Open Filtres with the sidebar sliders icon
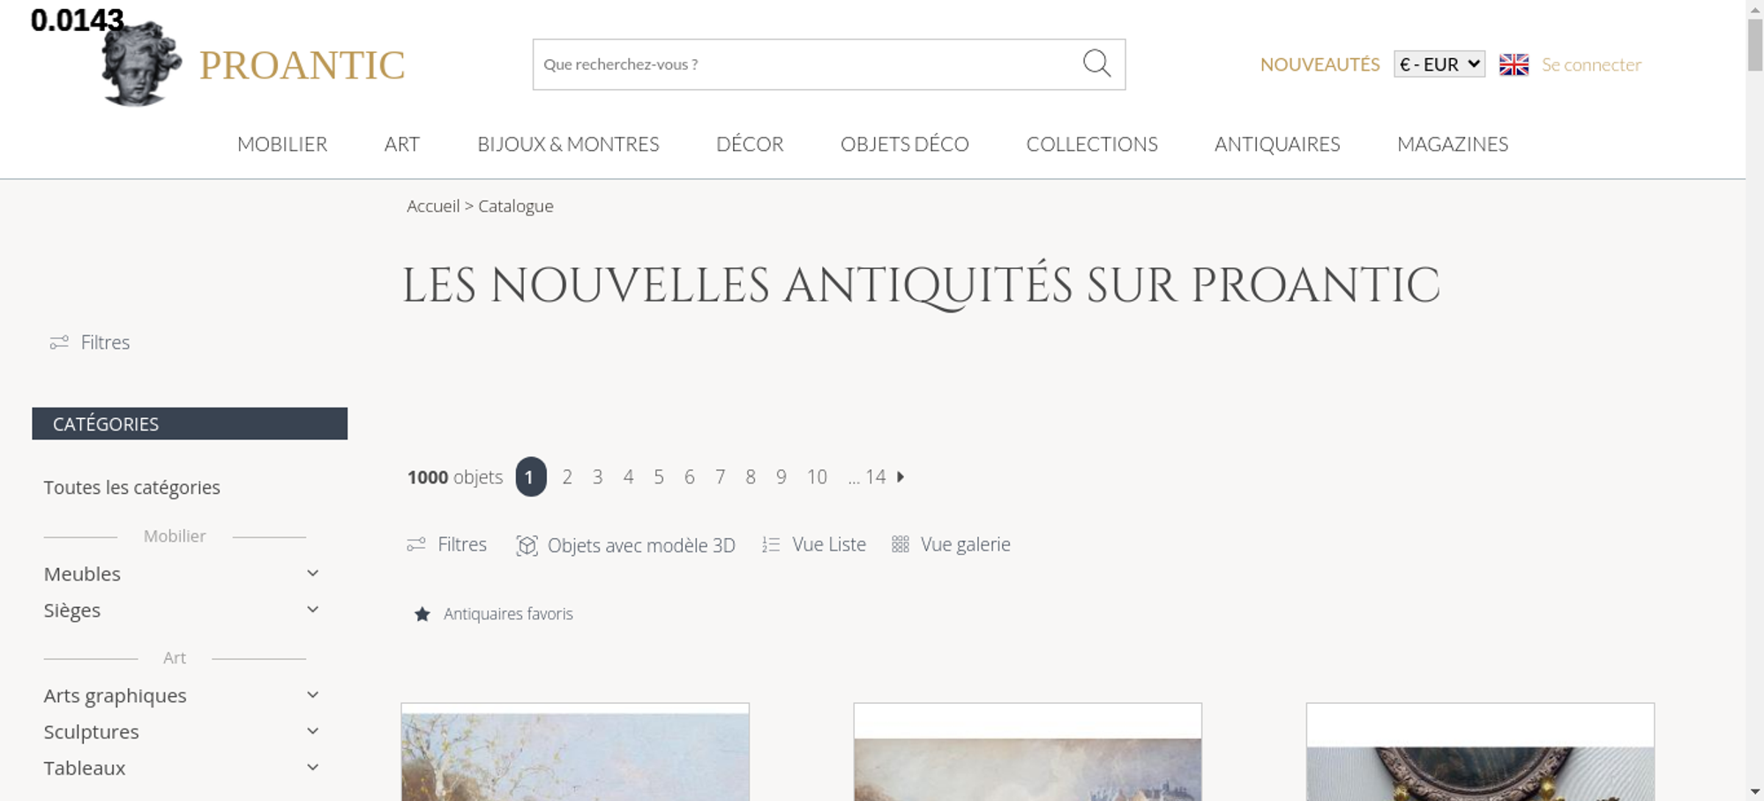 pos(59,342)
